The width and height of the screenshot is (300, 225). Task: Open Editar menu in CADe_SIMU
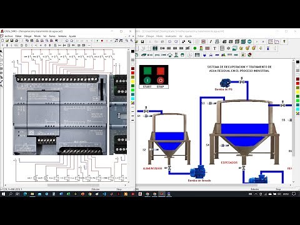[x=18, y=36]
